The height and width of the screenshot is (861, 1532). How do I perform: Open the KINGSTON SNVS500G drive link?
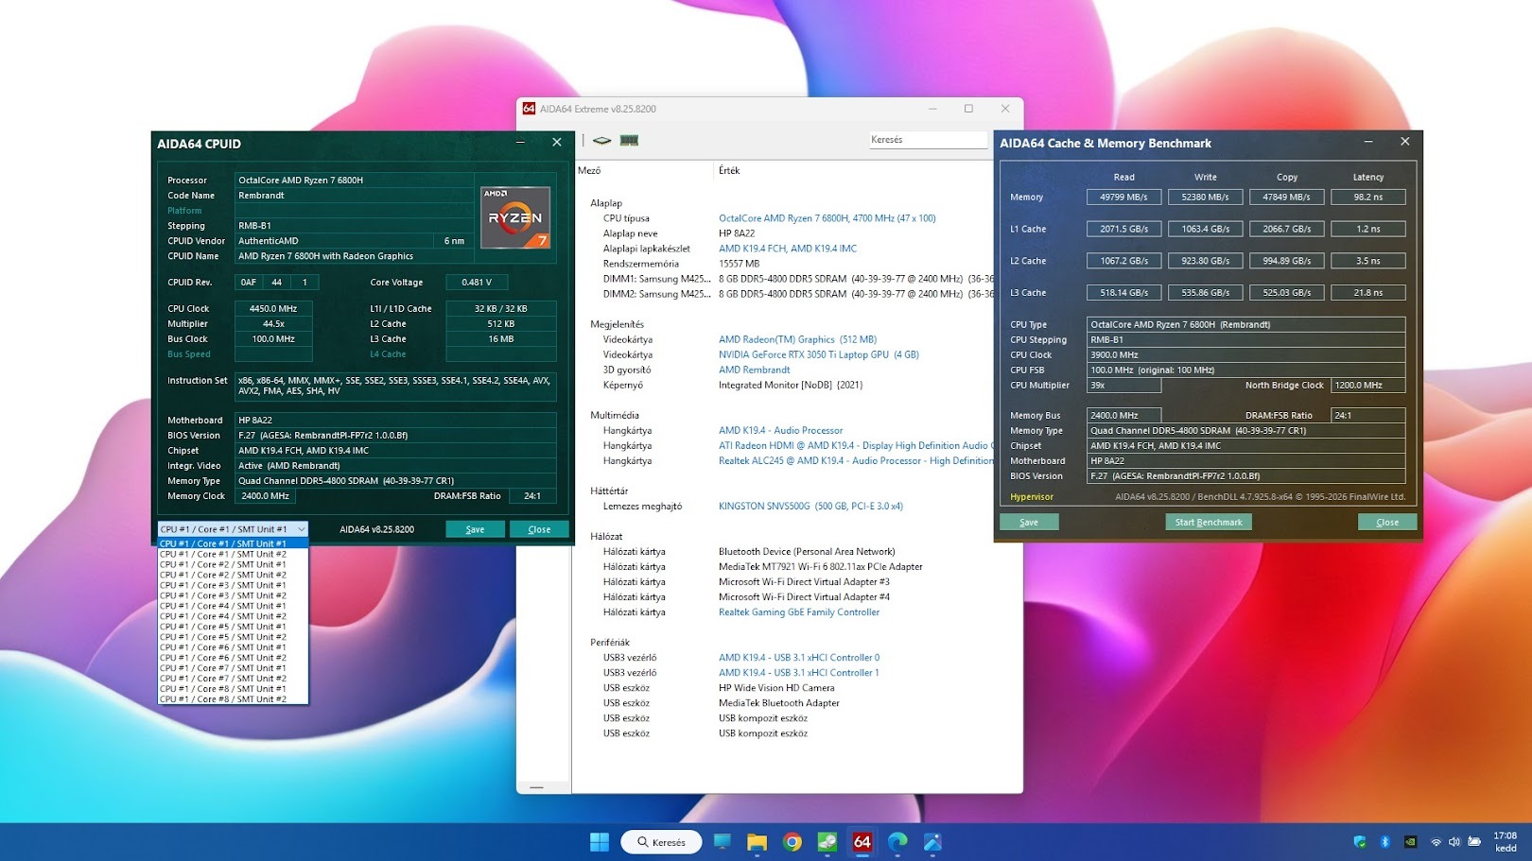click(810, 506)
